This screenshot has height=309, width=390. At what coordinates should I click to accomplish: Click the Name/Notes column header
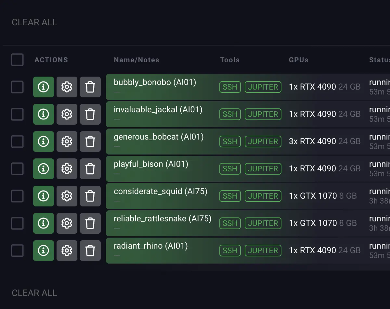[x=136, y=60]
